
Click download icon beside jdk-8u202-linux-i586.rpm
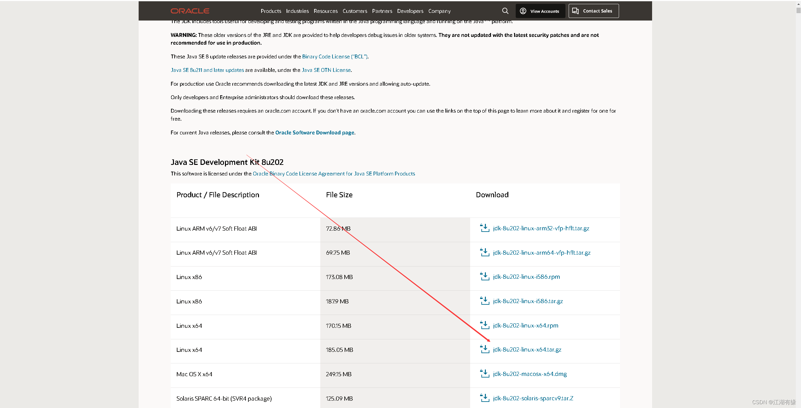[484, 276]
